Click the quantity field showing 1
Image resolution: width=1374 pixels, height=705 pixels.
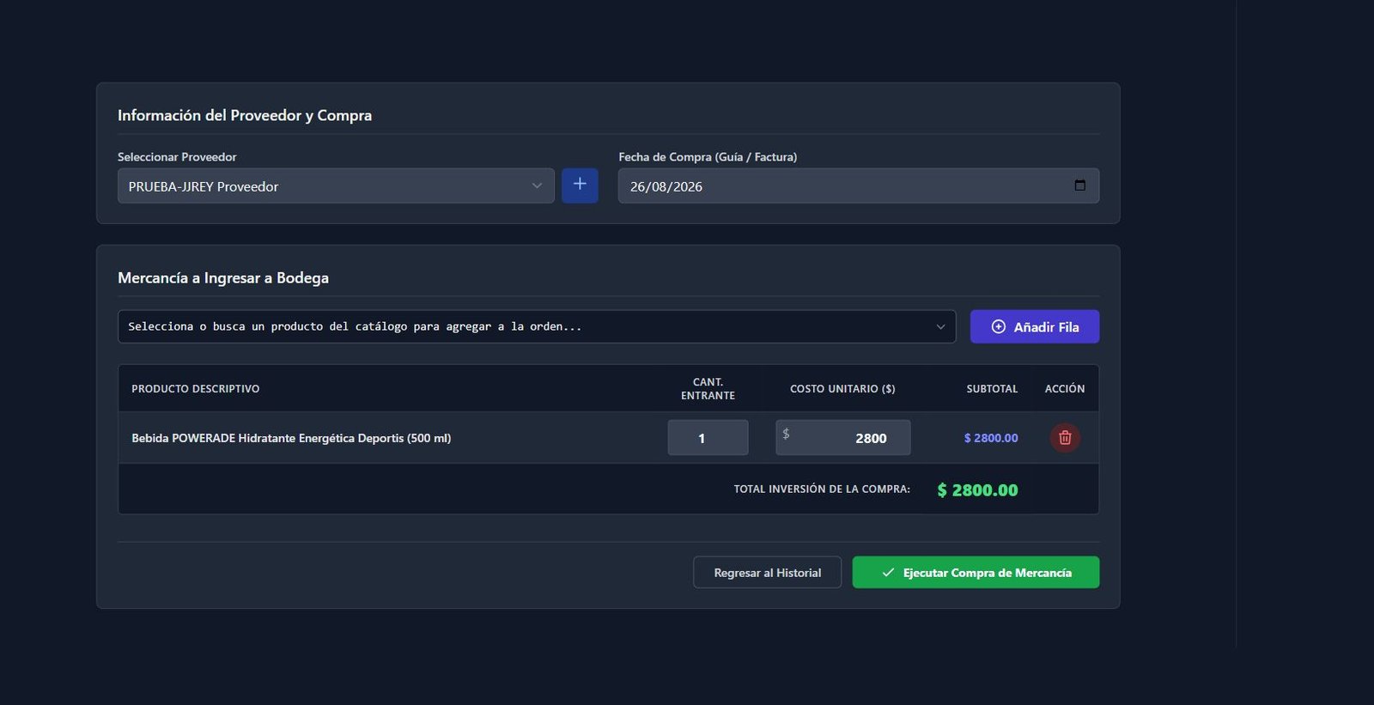click(x=708, y=438)
